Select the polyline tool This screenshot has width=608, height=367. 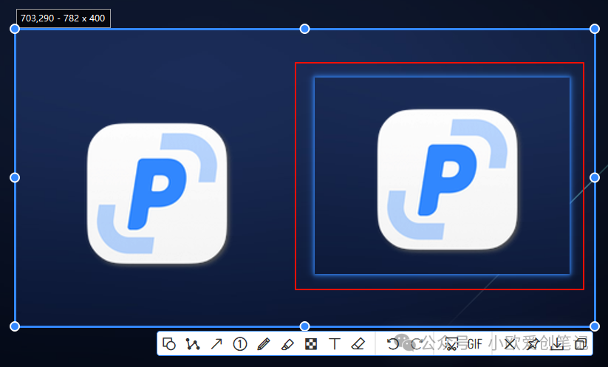(x=192, y=344)
